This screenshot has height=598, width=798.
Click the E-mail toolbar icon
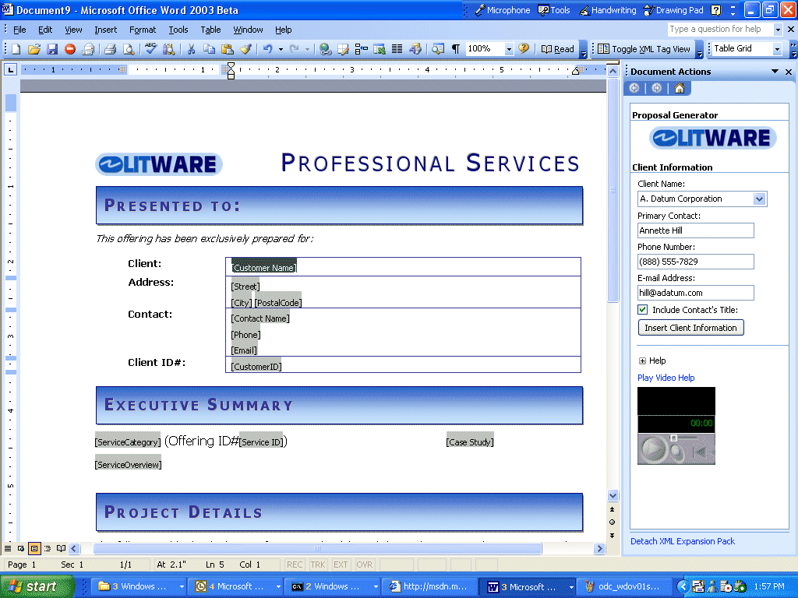click(x=89, y=49)
